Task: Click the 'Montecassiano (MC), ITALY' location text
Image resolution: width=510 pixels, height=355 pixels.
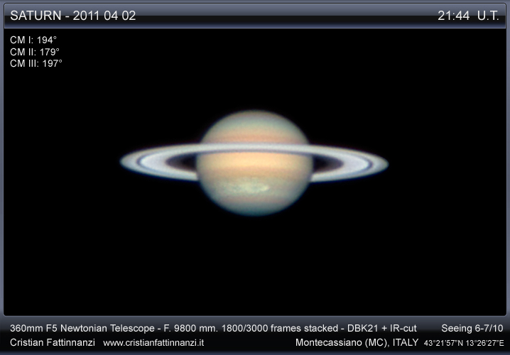Action: pyautogui.click(x=357, y=342)
